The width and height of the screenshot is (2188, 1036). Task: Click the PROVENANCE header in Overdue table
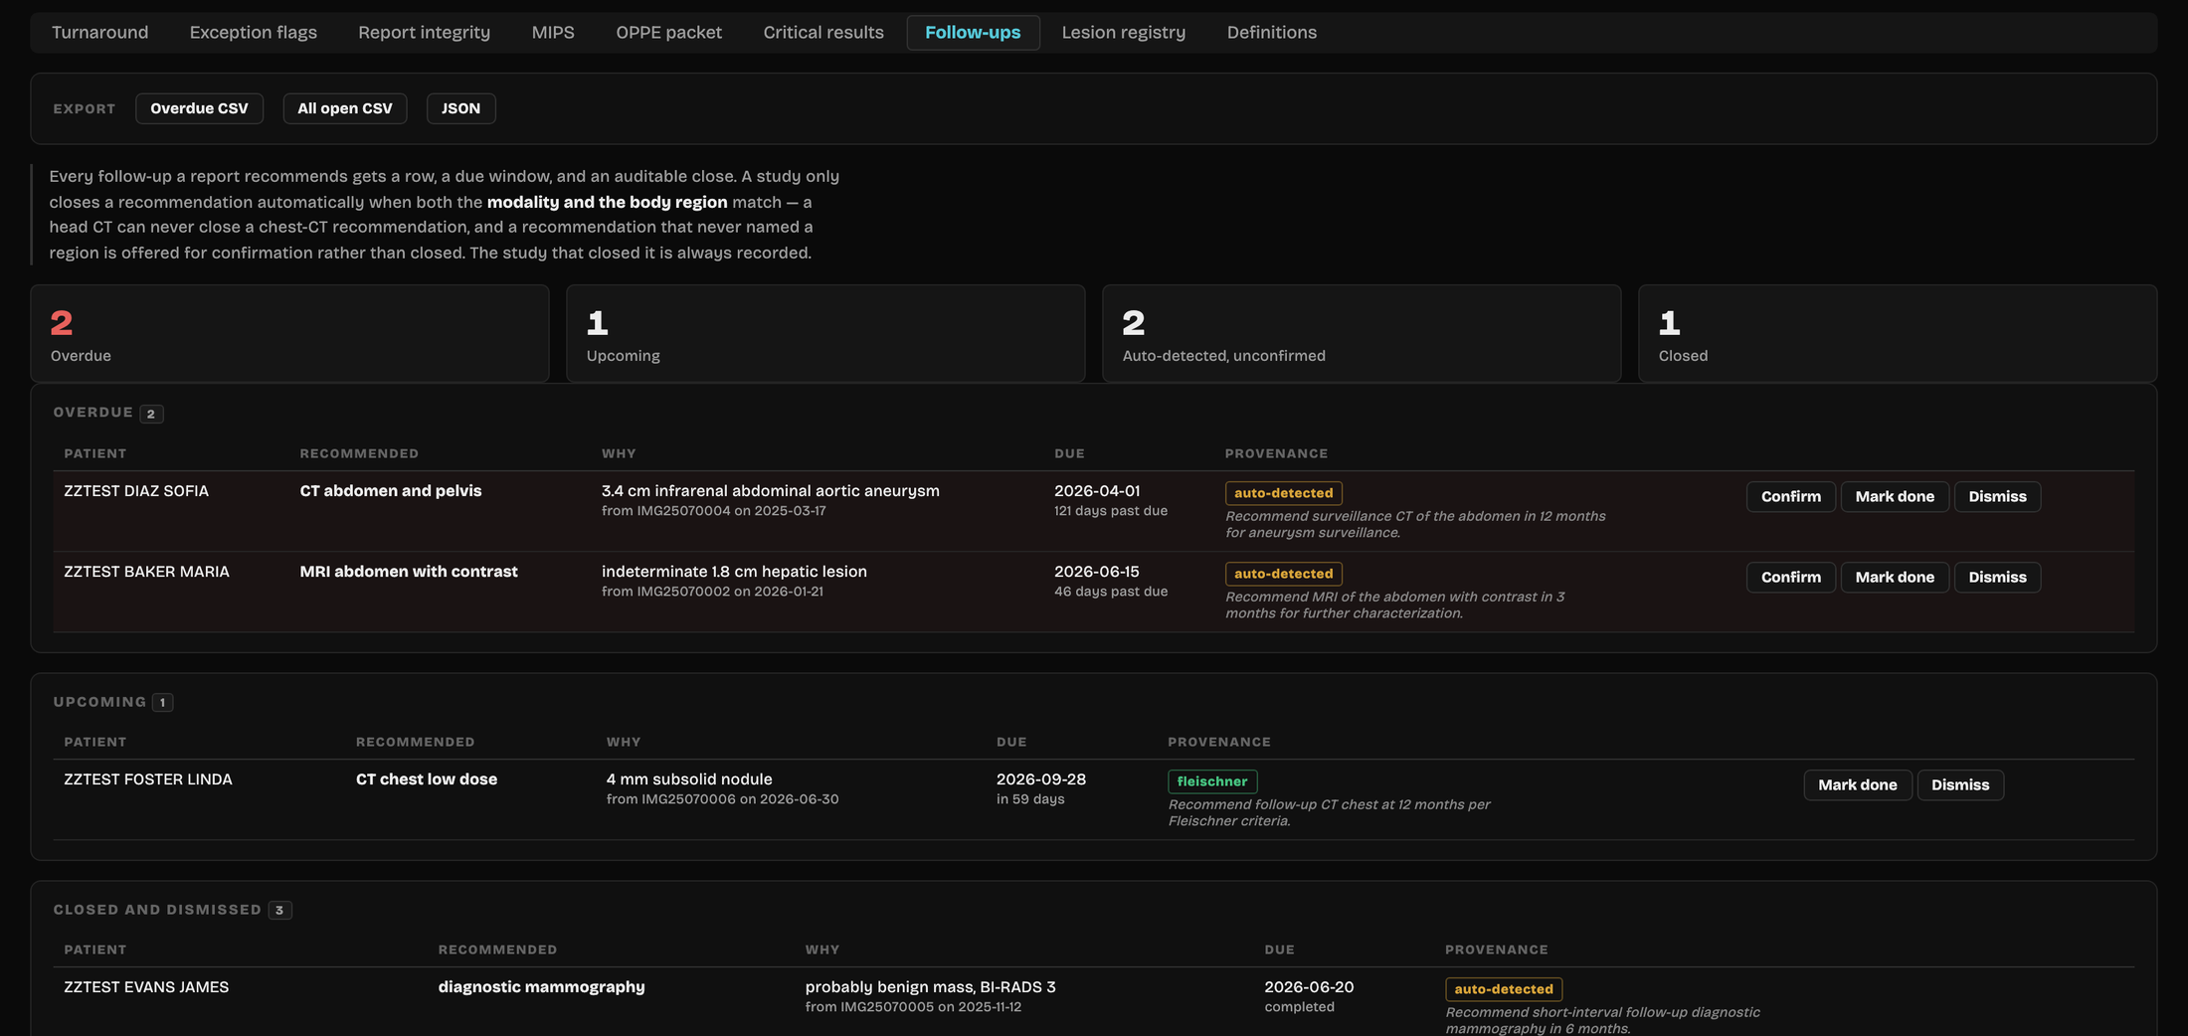pyautogui.click(x=1276, y=453)
